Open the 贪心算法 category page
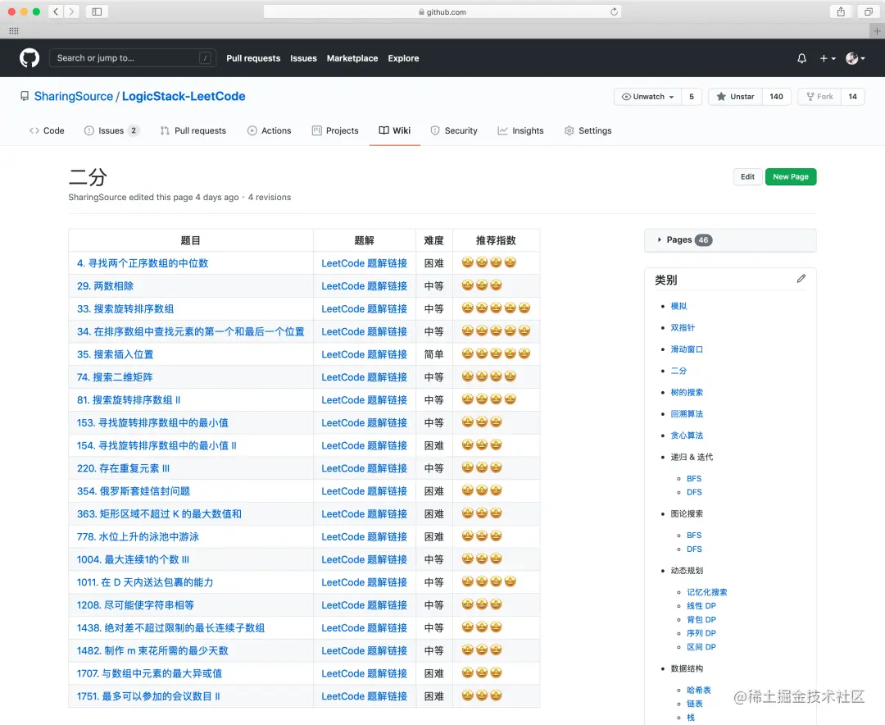The height and width of the screenshot is (725, 885). click(687, 435)
